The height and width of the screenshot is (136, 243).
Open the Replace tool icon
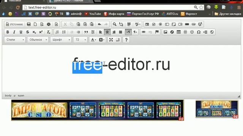tap(121, 24)
